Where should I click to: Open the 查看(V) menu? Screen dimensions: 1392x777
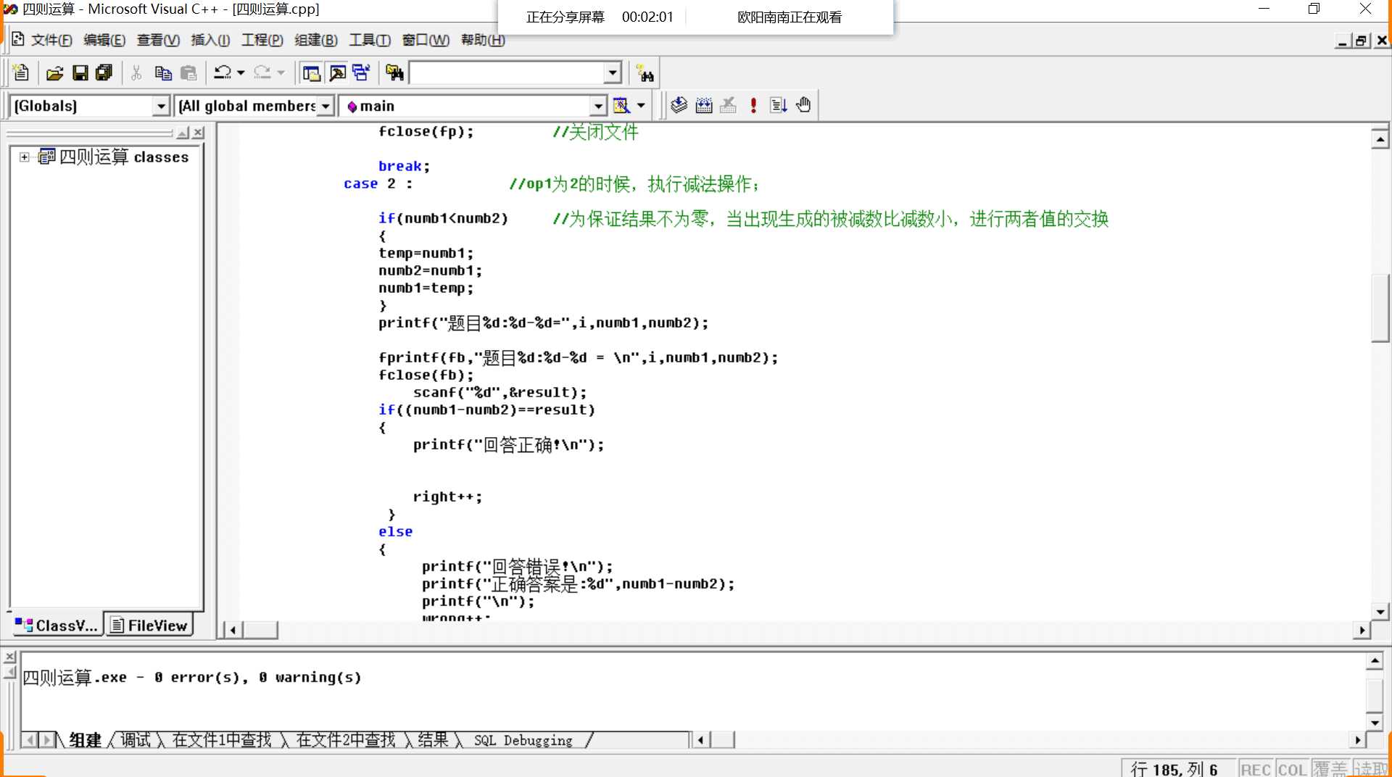coord(158,40)
